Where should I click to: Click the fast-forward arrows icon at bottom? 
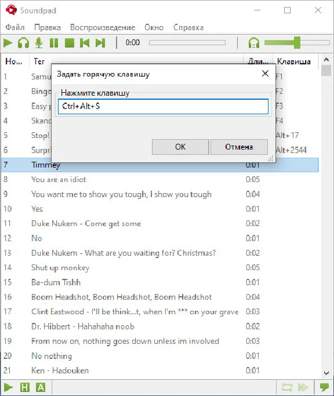coord(303,387)
